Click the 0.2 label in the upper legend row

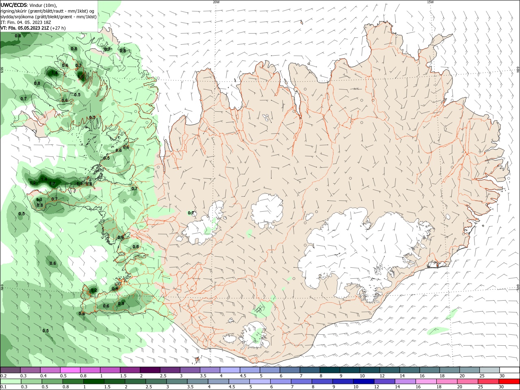point(4,376)
